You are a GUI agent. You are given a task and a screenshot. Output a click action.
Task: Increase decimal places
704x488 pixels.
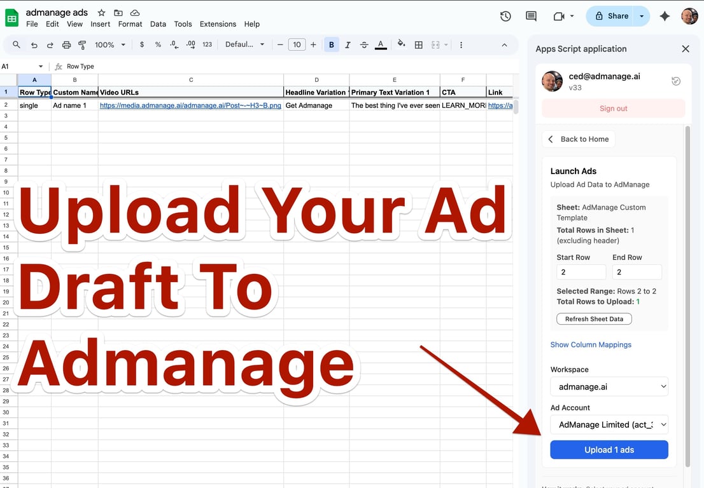coord(191,45)
